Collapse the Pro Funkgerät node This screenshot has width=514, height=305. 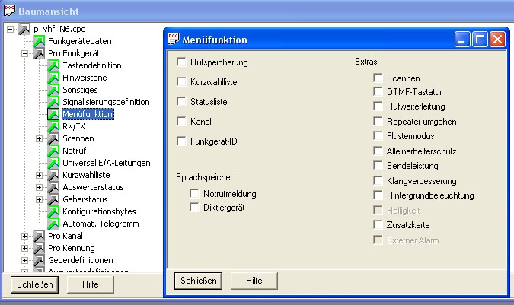pyautogui.click(x=24, y=53)
